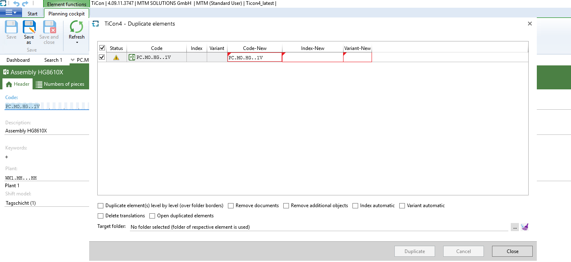Toggle Index automatic checkbox
Viewport: 571px width, 262px height.
356,206
